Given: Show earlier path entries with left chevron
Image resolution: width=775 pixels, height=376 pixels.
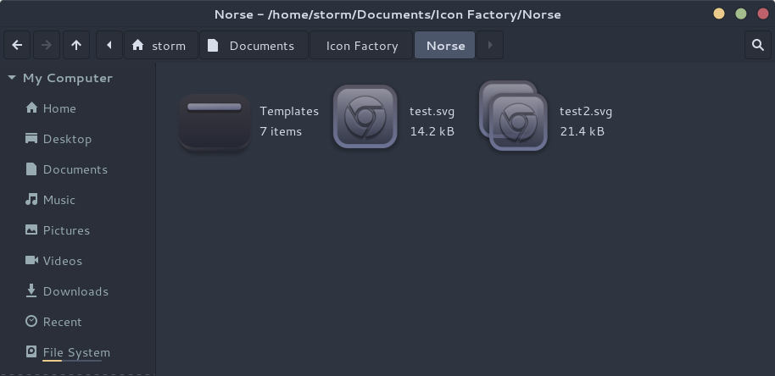Looking at the screenshot, I should 109,46.
